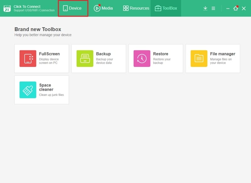251x183 pixels.
Task: Click the home icon in title bar
Action: [x=236, y=8]
